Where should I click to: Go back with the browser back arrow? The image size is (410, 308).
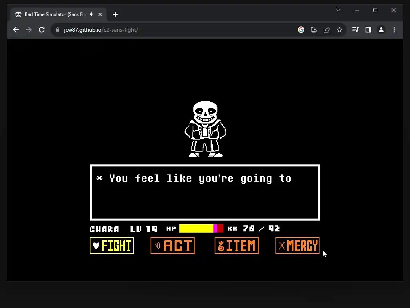pyautogui.click(x=16, y=30)
